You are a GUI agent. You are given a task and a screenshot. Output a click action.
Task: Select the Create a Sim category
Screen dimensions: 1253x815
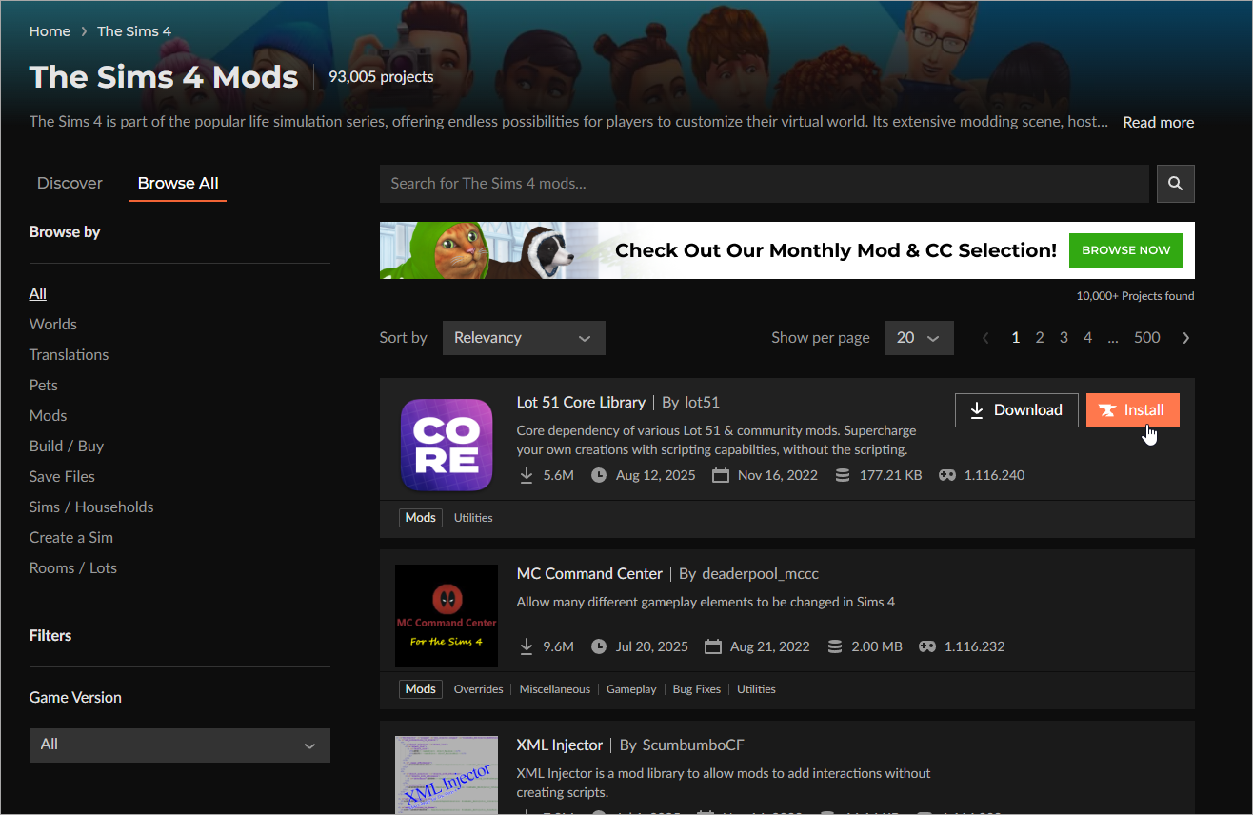pyautogui.click(x=71, y=537)
